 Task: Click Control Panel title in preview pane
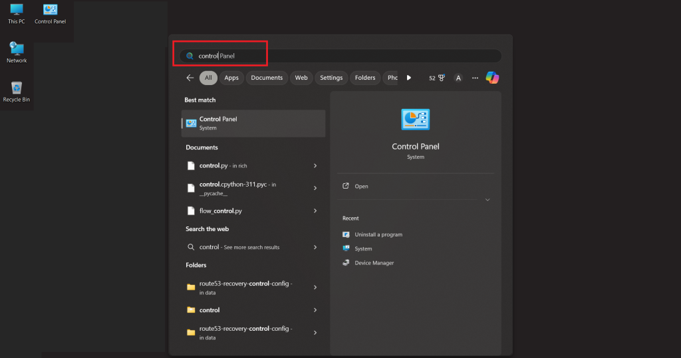point(415,146)
